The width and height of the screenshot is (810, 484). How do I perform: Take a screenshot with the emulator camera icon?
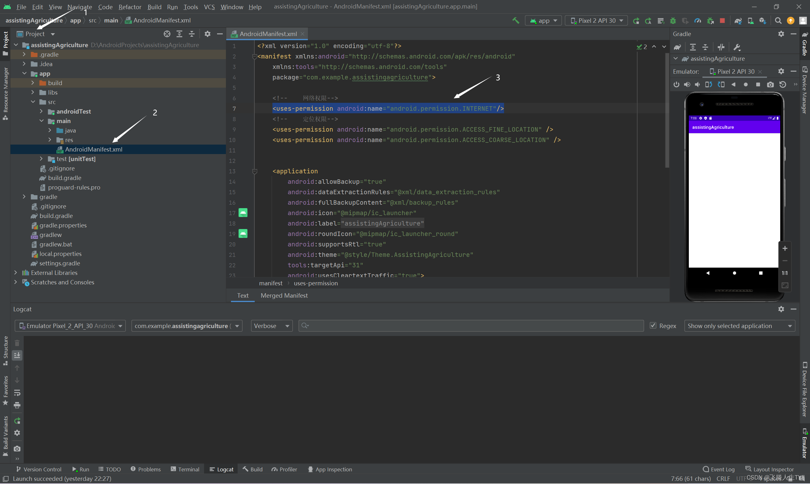(x=770, y=84)
